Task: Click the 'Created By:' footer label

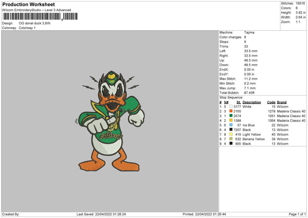Action: [11, 214]
